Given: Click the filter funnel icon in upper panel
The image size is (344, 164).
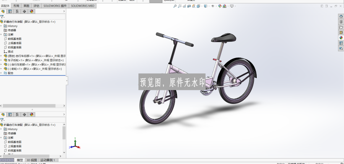Looking at the screenshot, I should pyautogui.click(x=2, y=17).
